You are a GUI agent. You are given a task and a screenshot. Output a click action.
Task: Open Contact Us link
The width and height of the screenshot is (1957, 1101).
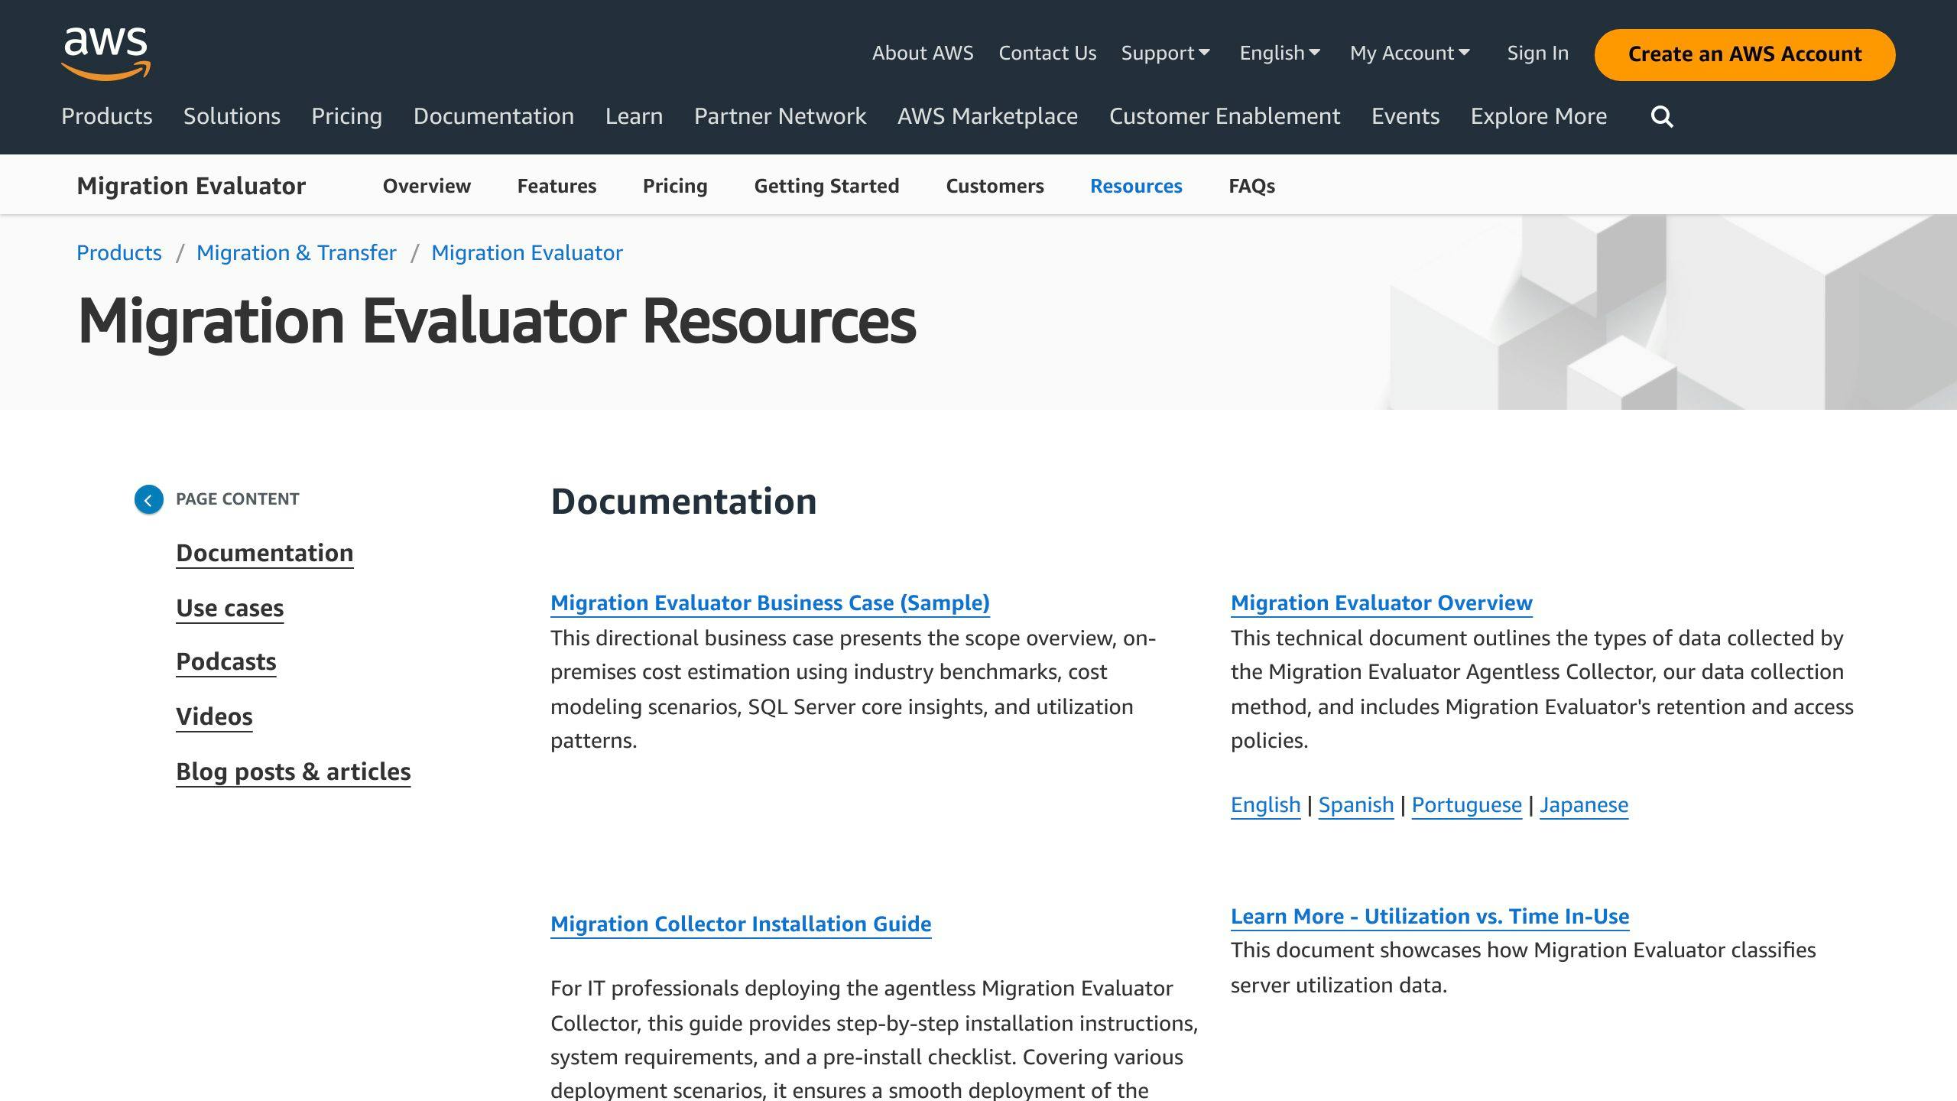click(1047, 53)
